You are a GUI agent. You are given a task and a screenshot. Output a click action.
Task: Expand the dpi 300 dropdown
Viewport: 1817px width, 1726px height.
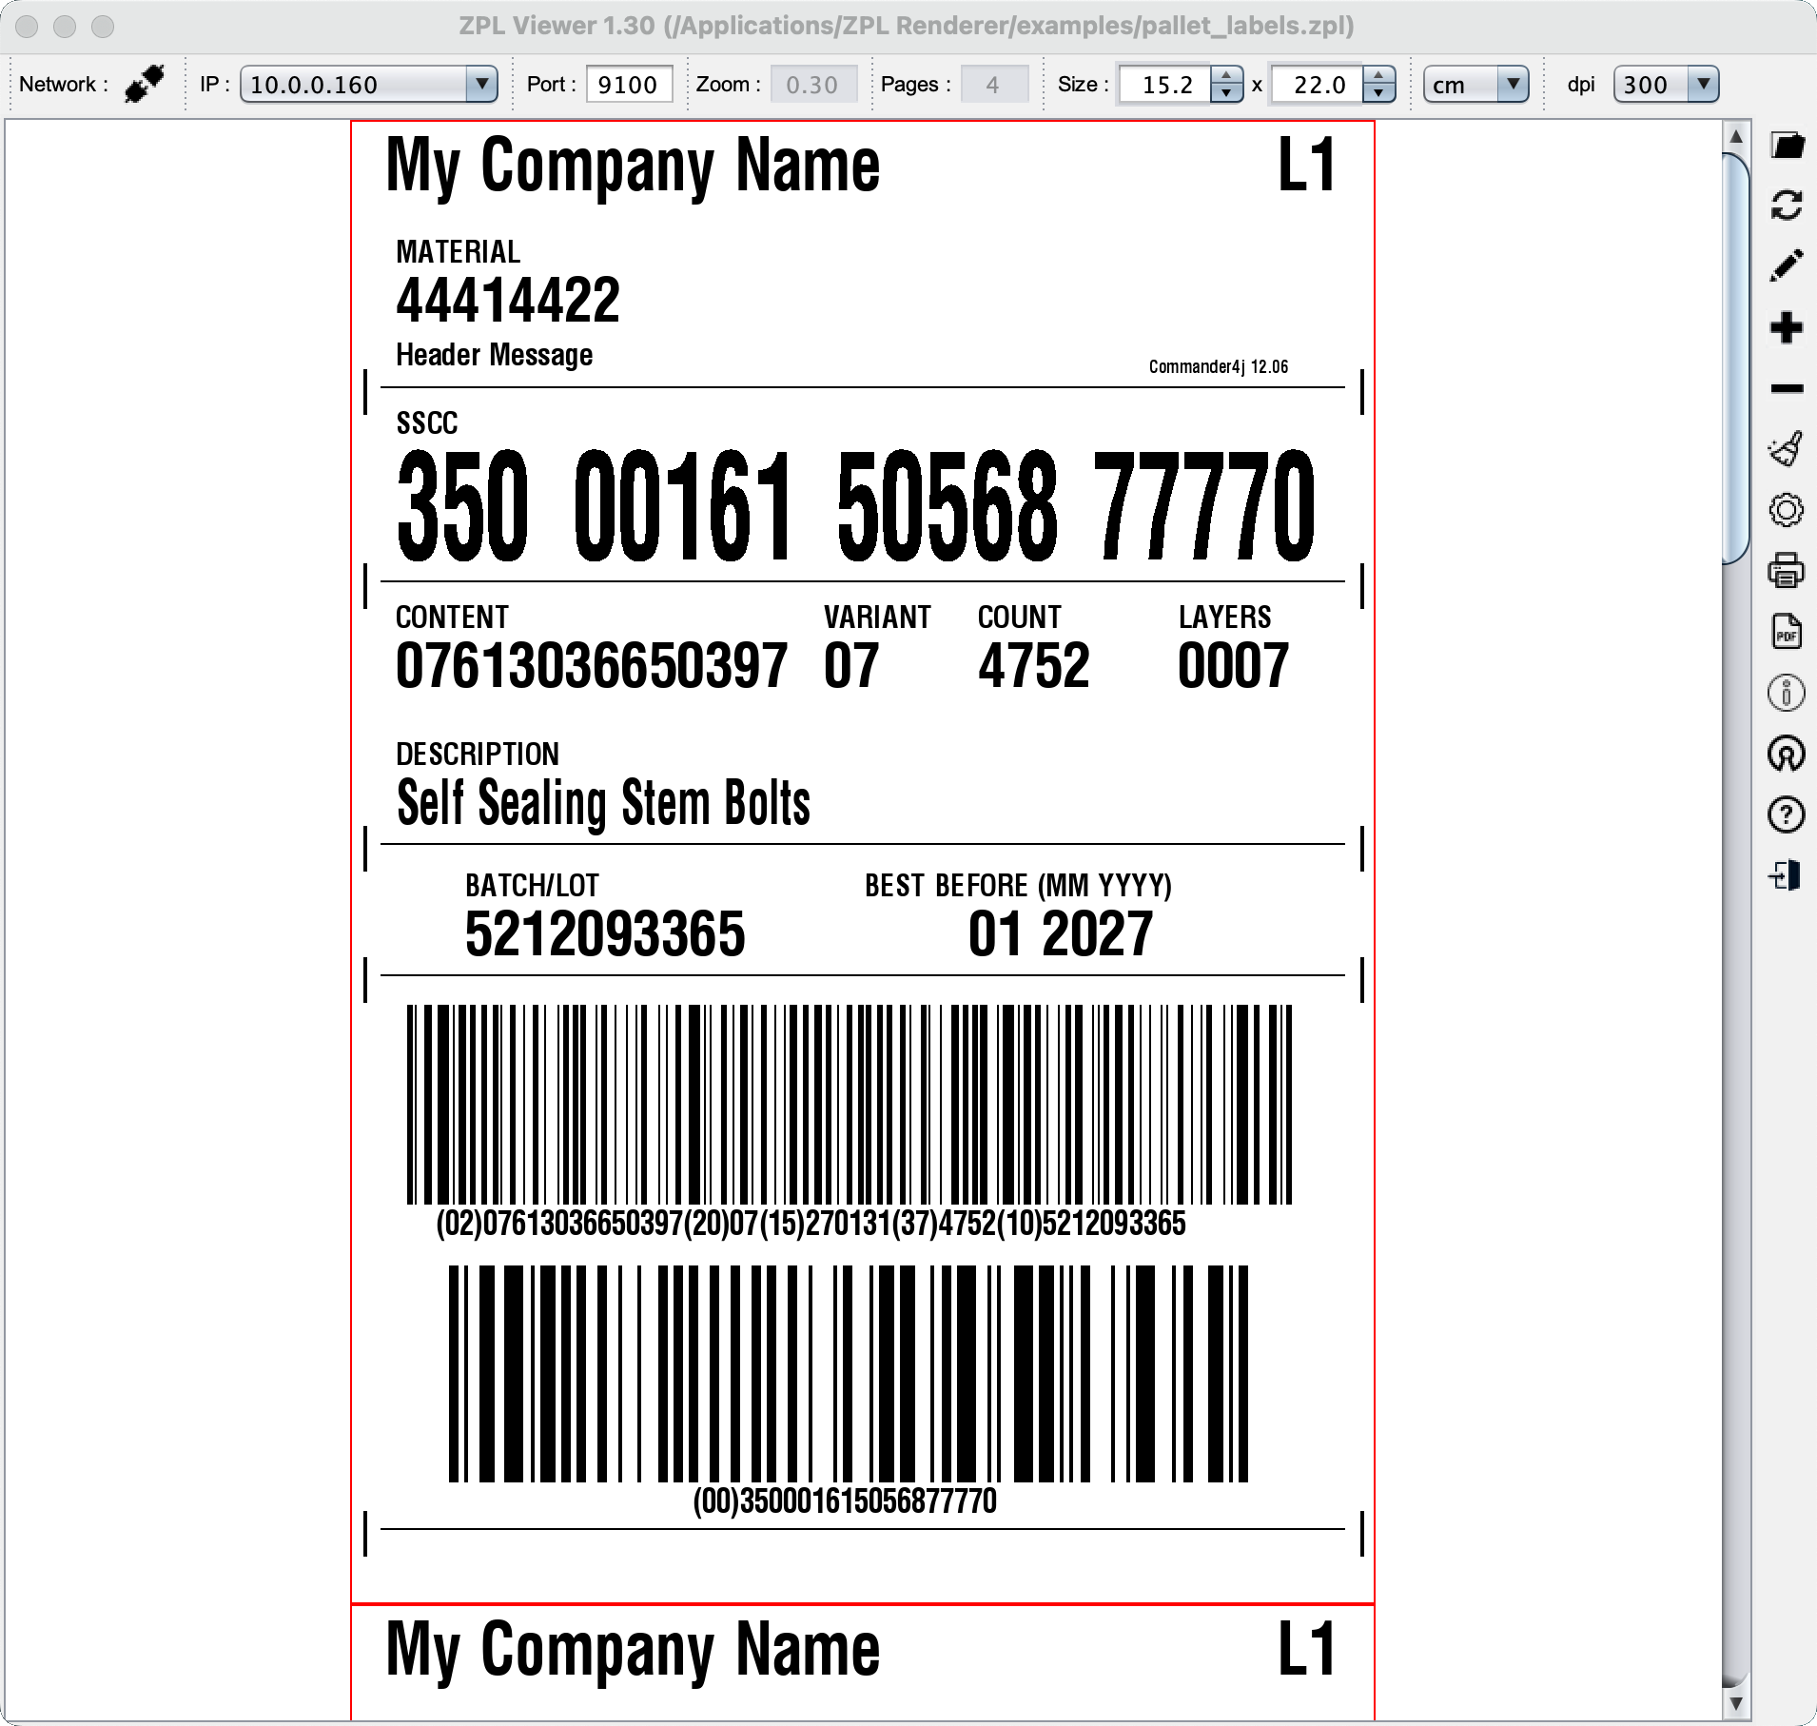pos(1702,85)
